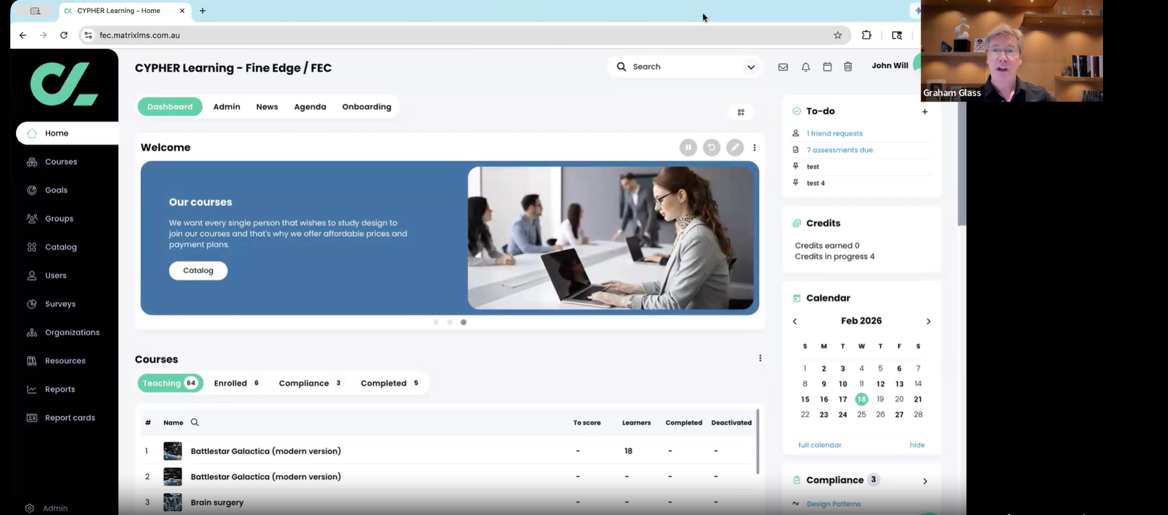Open the trash bin icon
Viewport: 1168px width, 515px height.
click(848, 67)
